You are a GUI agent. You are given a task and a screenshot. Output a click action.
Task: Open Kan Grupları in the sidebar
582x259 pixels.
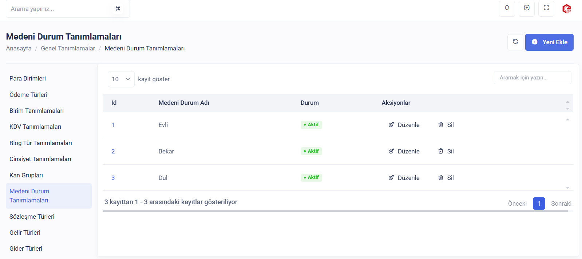(x=26, y=175)
